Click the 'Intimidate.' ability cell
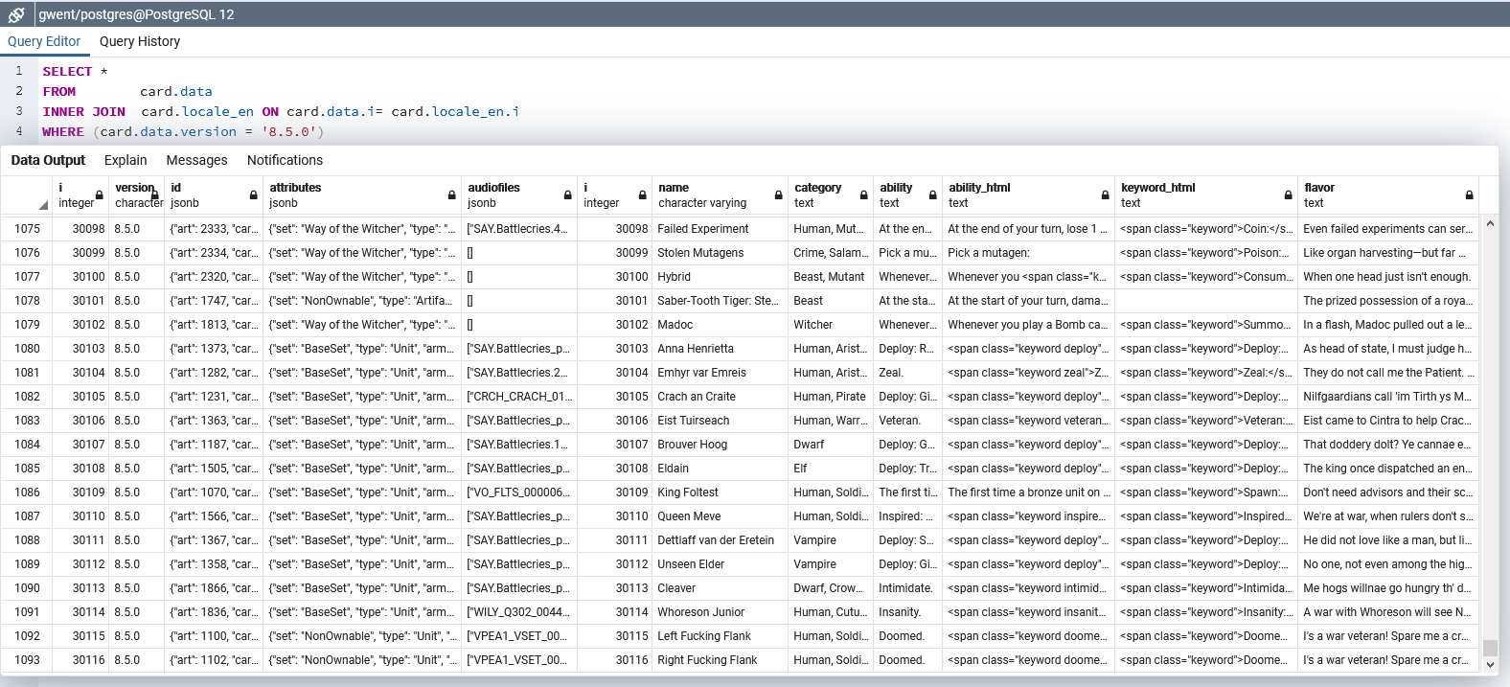The height and width of the screenshot is (687, 1510). [907, 588]
